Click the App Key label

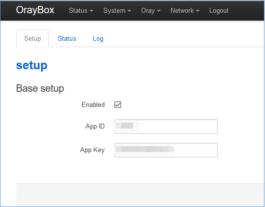coord(92,150)
